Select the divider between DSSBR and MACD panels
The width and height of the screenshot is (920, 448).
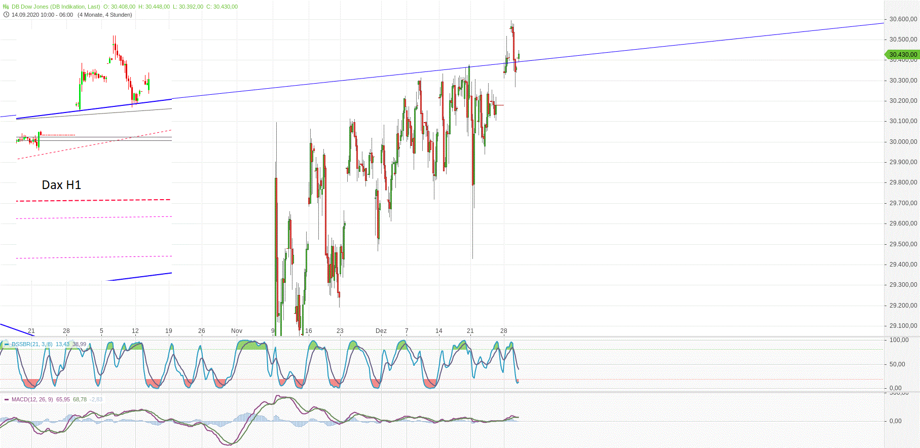pyautogui.click(x=460, y=392)
